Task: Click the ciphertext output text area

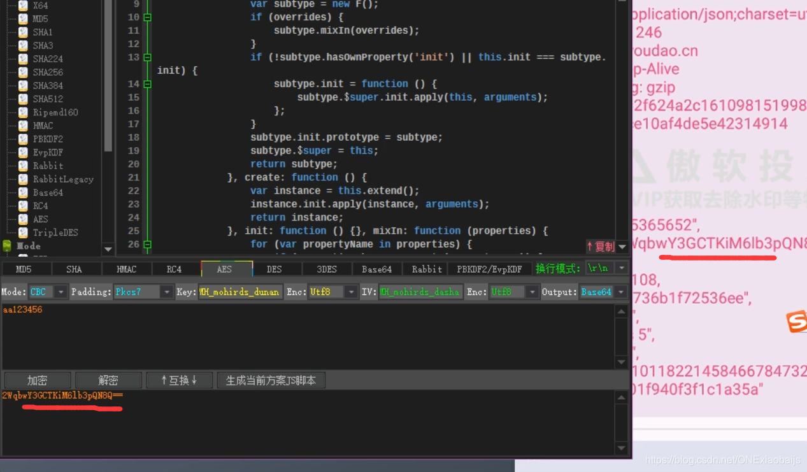Action: tap(308, 422)
